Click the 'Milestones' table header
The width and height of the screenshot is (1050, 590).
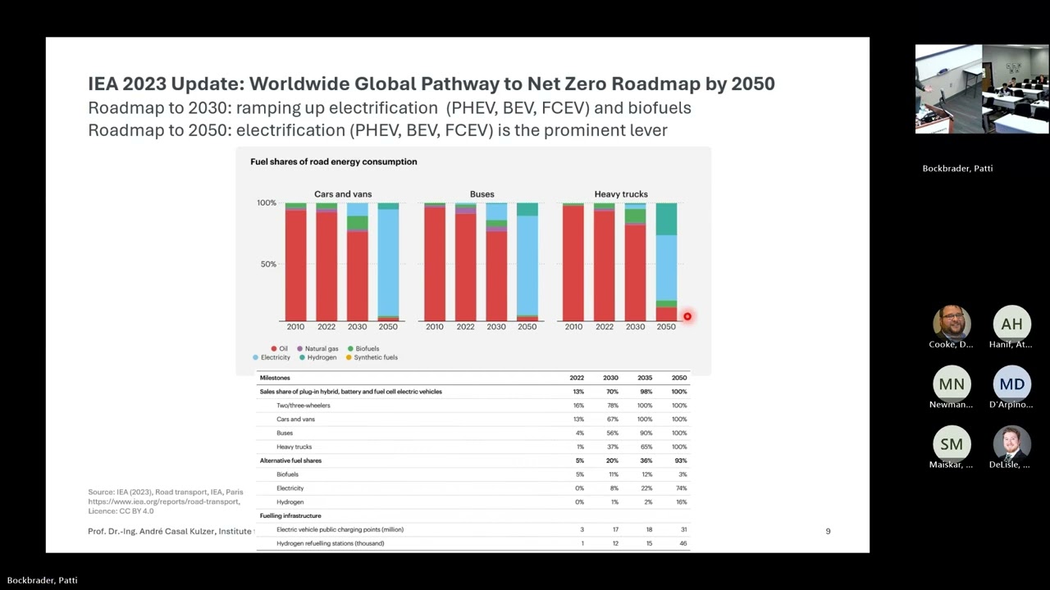click(275, 378)
